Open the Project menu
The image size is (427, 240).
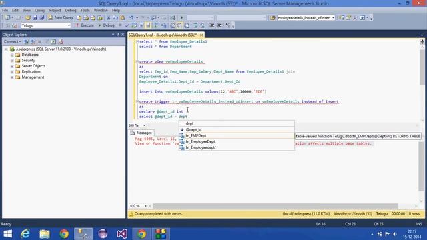(x=55, y=11)
